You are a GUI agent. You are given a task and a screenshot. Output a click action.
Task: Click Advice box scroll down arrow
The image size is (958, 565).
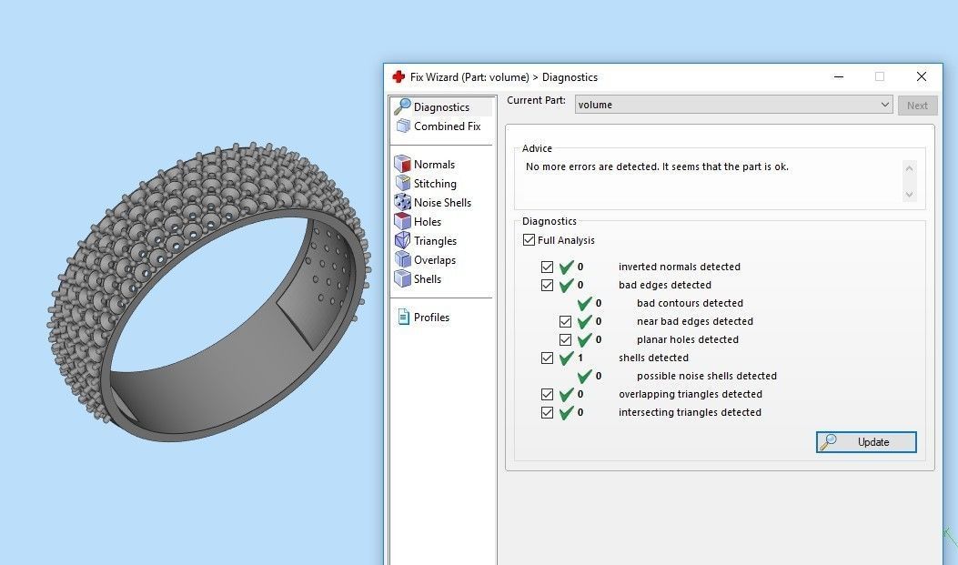click(909, 194)
